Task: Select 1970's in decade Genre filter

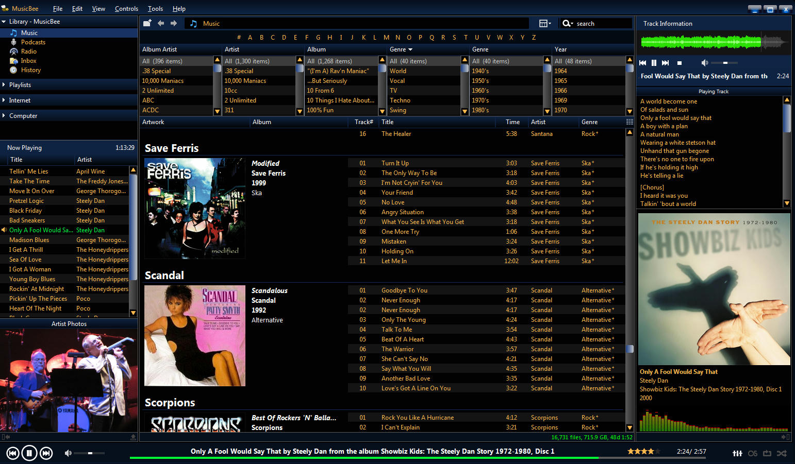Action: pyautogui.click(x=481, y=100)
